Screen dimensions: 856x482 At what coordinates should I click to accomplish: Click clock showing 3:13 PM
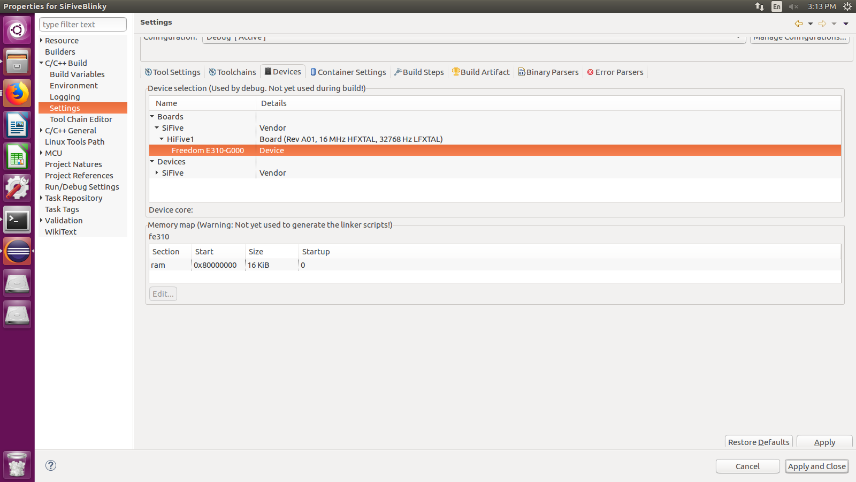pyautogui.click(x=822, y=6)
